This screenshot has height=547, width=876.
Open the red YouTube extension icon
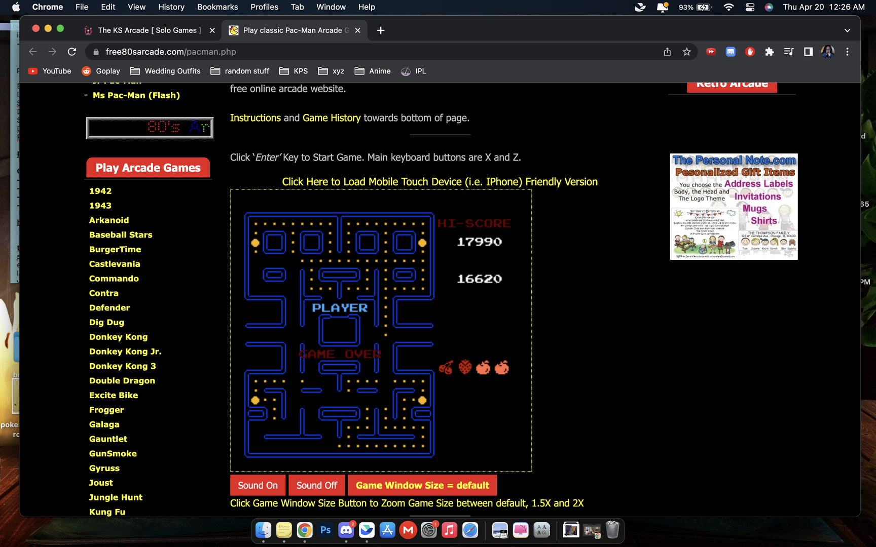[x=711, y=52]
